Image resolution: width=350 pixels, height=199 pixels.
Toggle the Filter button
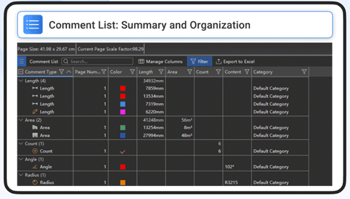[x=199, y=62]
